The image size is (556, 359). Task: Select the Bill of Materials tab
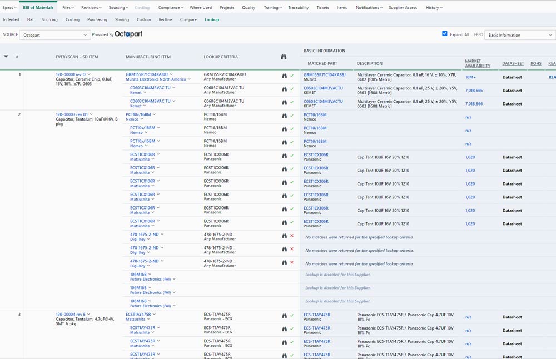tap(38, 7)
